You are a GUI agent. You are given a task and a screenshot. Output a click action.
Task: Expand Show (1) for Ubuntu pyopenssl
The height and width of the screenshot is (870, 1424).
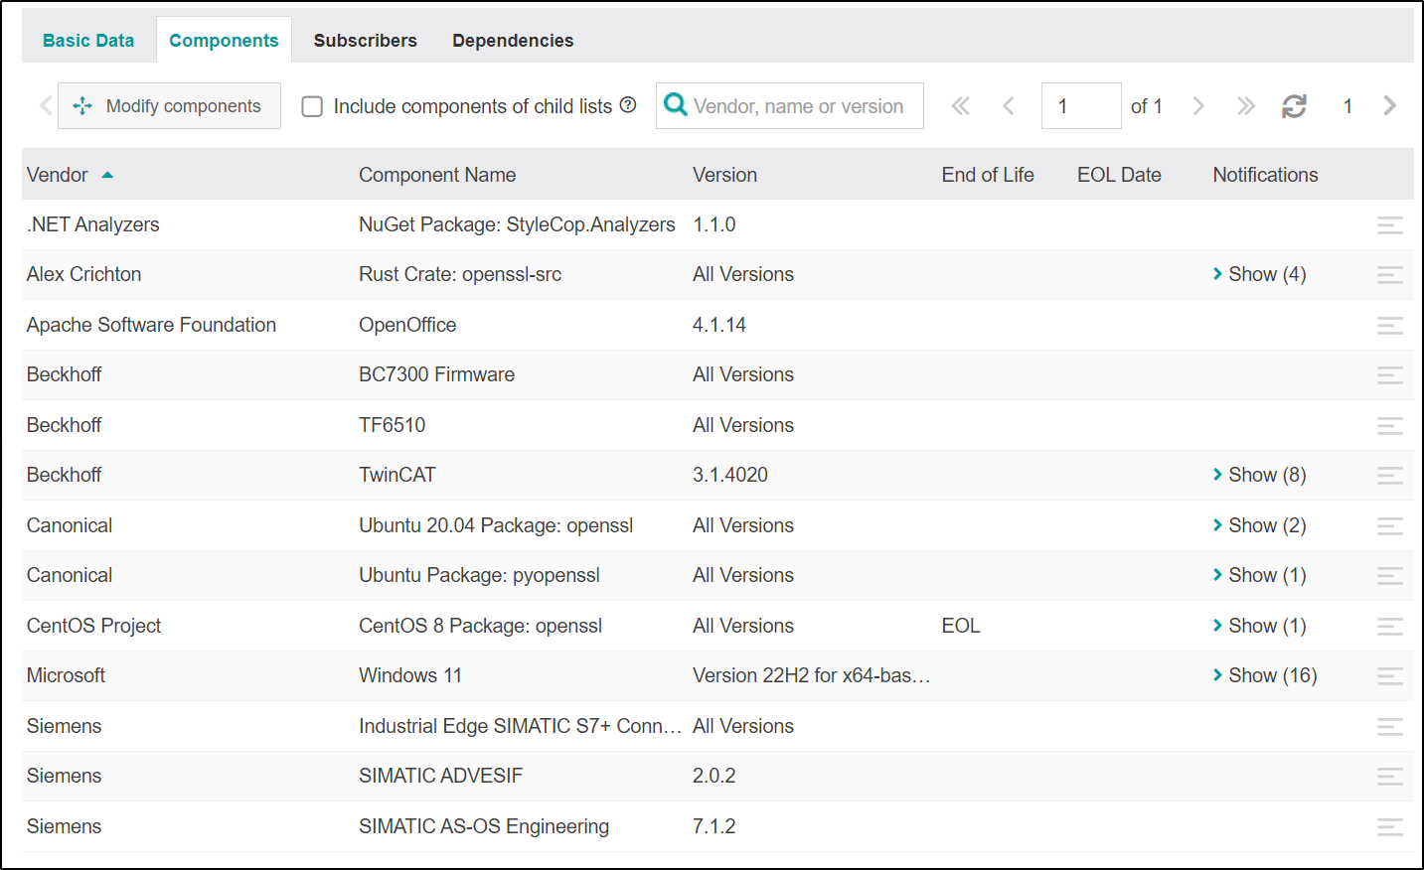(1259, 575)
